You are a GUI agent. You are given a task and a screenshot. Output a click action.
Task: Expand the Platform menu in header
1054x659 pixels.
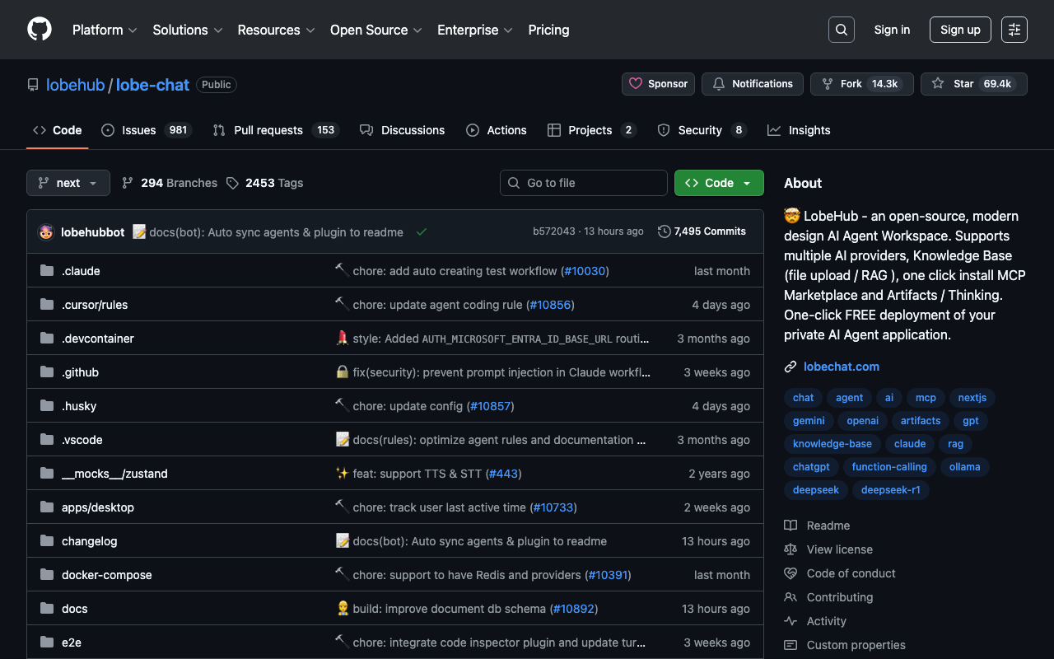click(104, 30)
